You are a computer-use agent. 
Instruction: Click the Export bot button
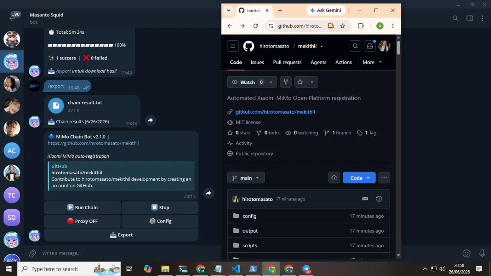[121, 235]
